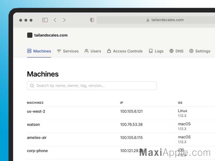Click the dark tailandscales.com logo square
Viewport: 215px width, 161px height.
coord(30,35)
